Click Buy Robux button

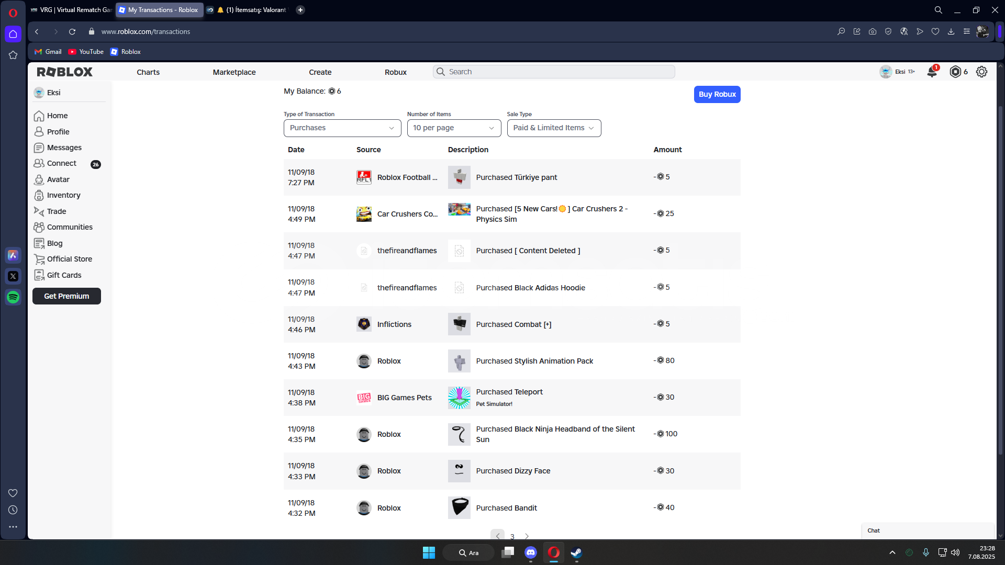717,95
